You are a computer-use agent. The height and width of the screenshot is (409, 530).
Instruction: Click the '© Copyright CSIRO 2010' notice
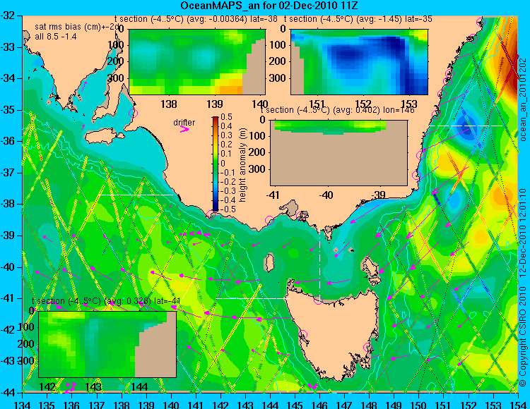pos(523,337)
